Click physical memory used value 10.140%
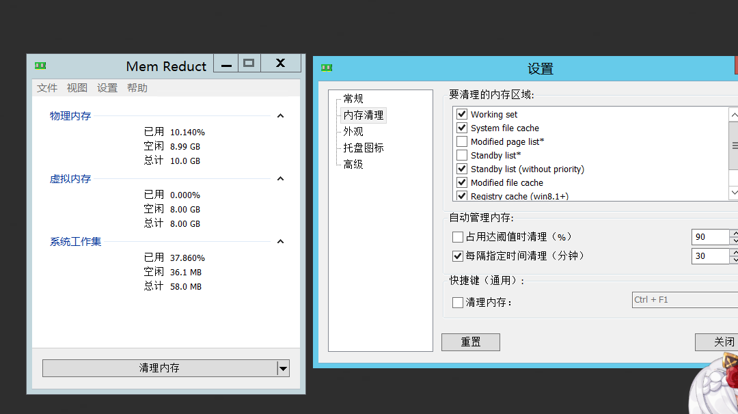 click(187, 133)
